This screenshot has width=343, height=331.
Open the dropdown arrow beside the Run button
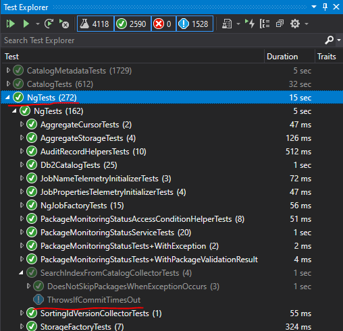(37, 24)
